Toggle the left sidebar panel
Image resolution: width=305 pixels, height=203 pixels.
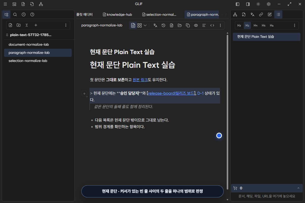point(238,4)
